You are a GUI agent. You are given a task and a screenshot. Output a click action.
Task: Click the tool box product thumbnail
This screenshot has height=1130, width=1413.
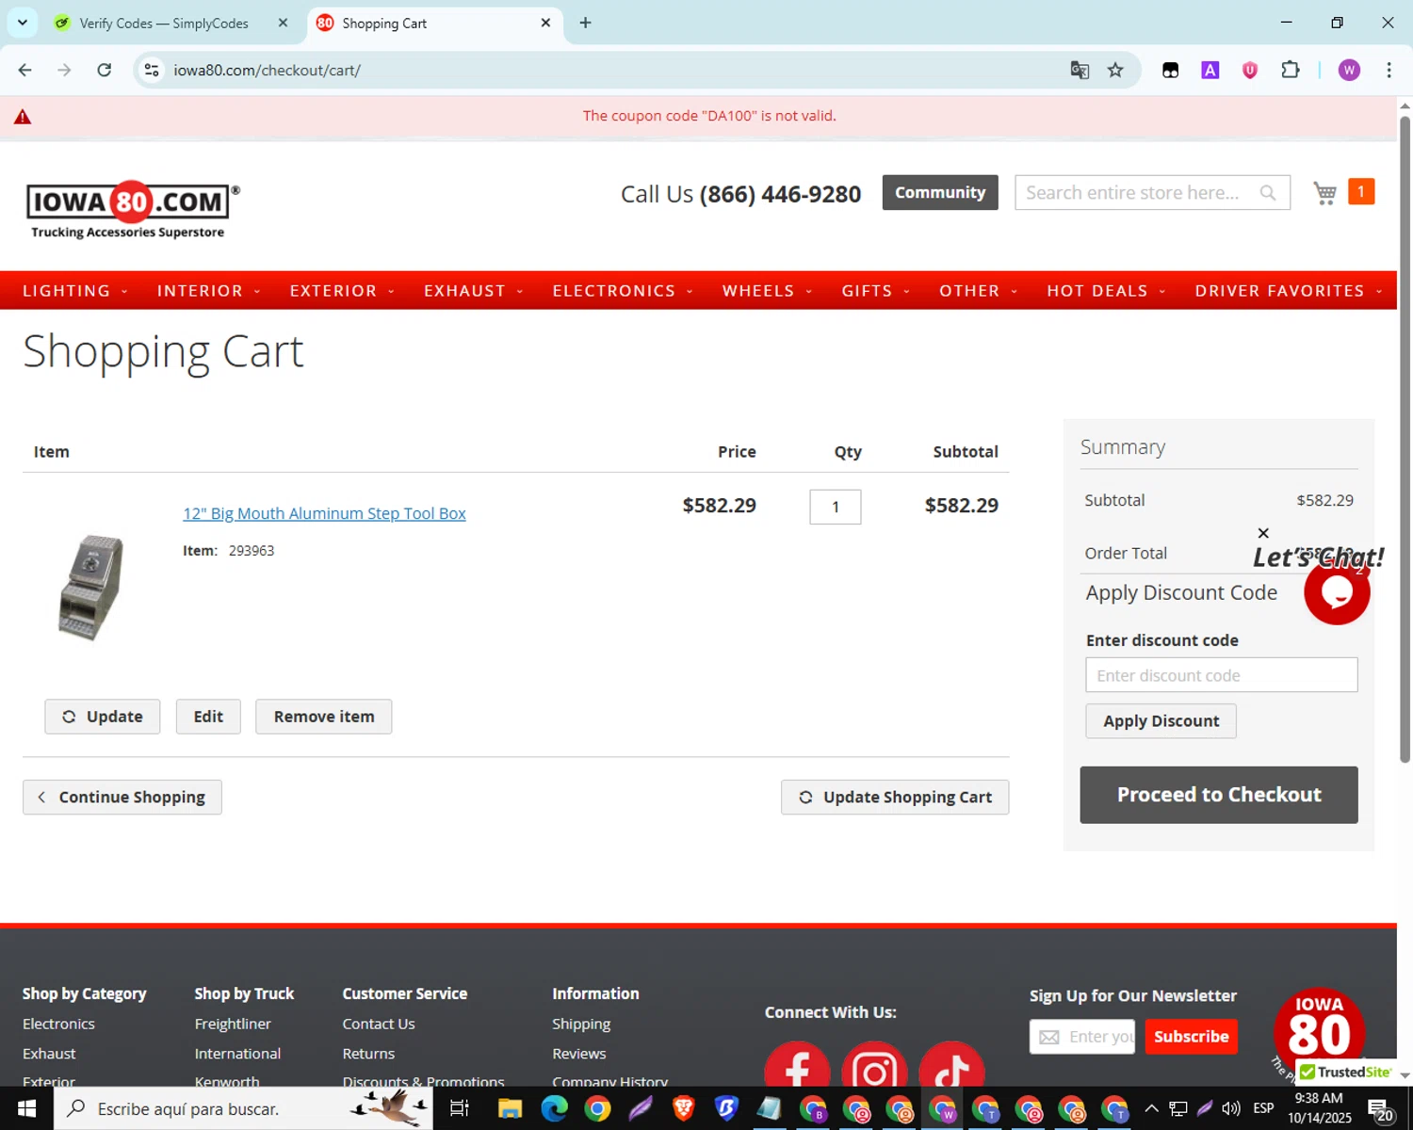pyautogui.click(x=91, y=588)
